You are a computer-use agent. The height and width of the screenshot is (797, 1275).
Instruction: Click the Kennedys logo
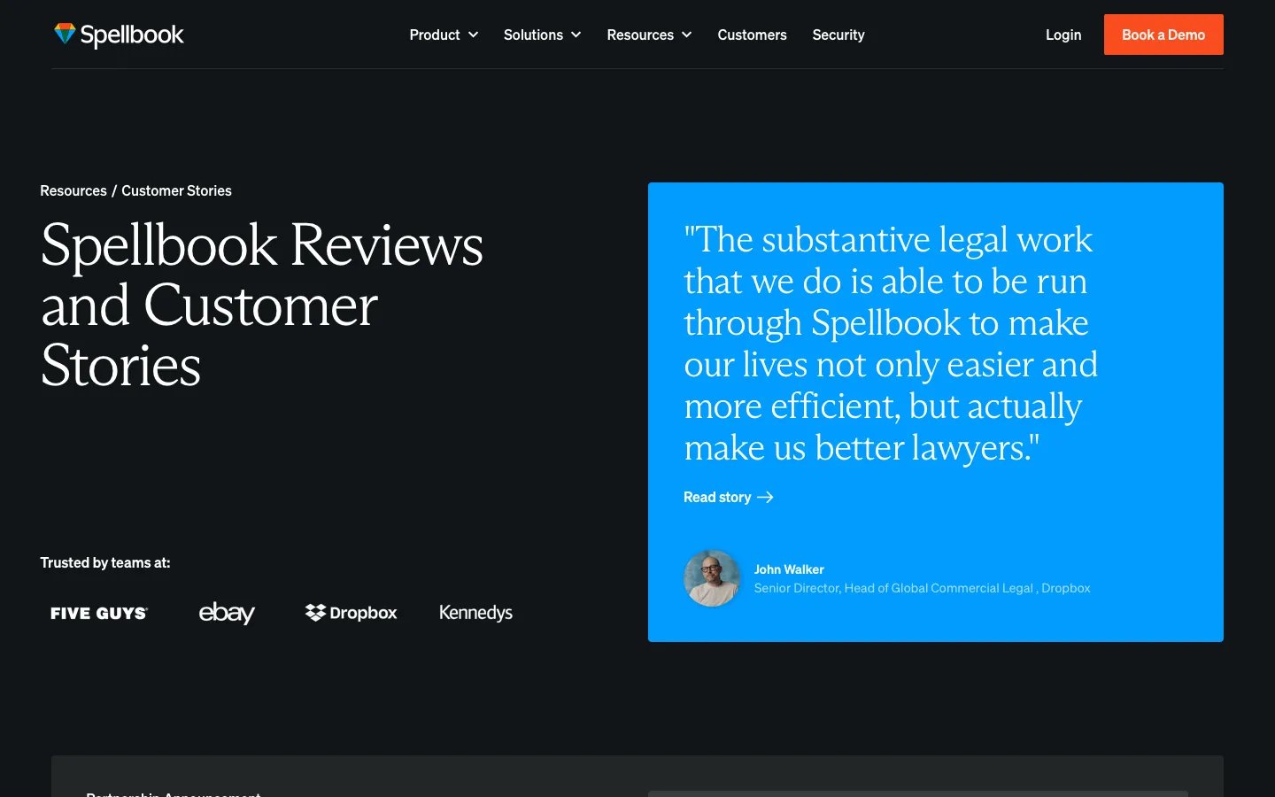(475, 613)
